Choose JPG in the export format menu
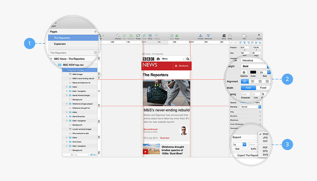 265,138
